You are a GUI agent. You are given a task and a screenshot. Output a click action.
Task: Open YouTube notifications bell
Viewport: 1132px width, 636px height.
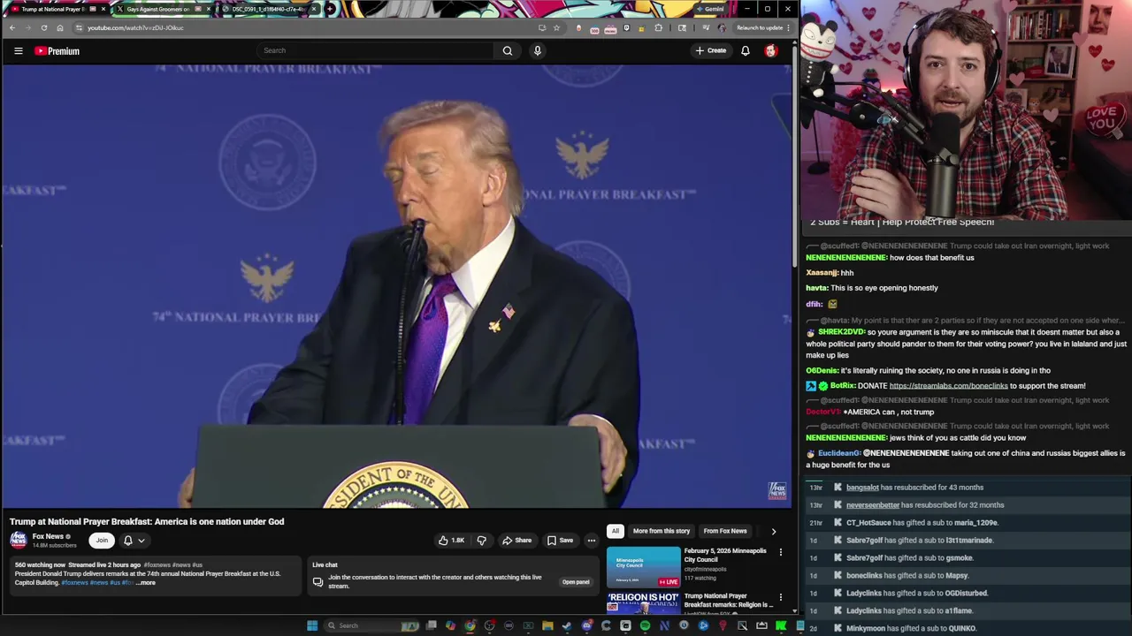tap(746, 50)
